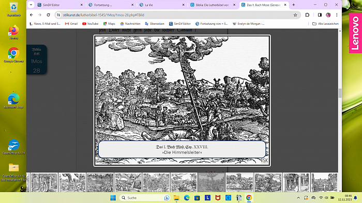This screenshot has width=362, height=203.
Task: Open the Chrome profile avatar
Action: click(x=328, y=15)
